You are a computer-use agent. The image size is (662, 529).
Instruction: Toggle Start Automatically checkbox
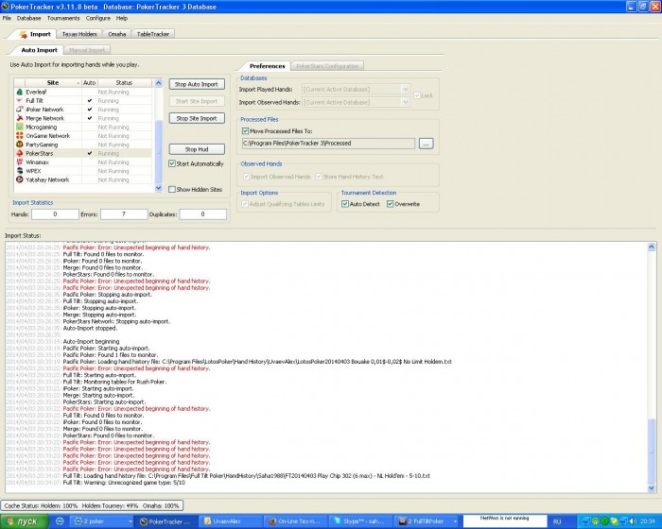pos(172,163)
